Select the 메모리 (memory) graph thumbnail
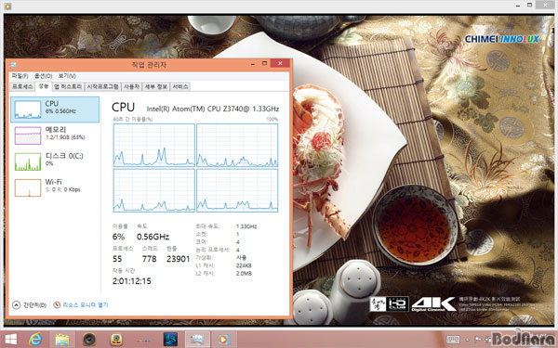The height and width of the screenshot is (348, 558). click(28, 135)
